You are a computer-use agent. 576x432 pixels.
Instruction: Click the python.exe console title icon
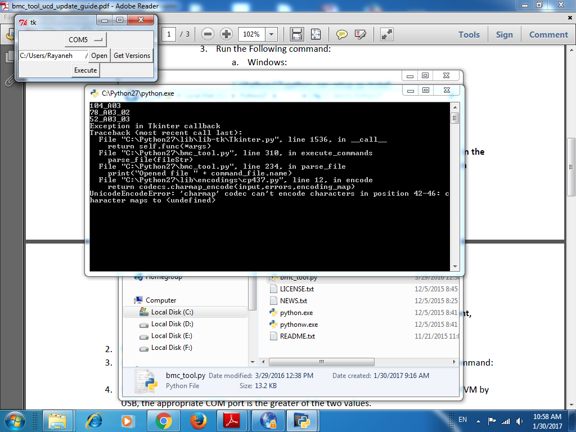pos(94,93)
